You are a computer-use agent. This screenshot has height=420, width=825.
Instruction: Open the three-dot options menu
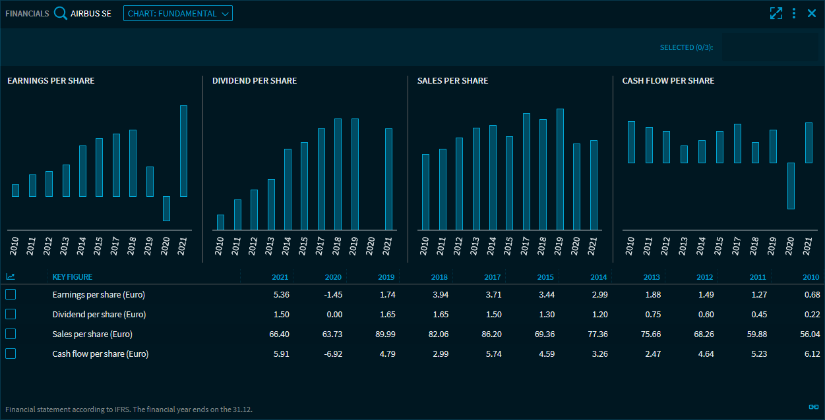point(794,13)
